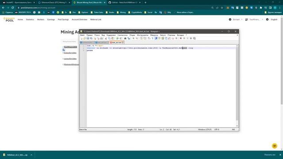283x159 pixels.
Task: Click the Zoom Out icon in Notepad++ toolbar
Action: (137, 38)
